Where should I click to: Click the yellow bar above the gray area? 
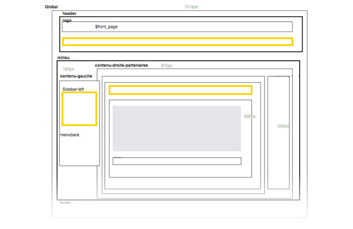tap(181, 90)
